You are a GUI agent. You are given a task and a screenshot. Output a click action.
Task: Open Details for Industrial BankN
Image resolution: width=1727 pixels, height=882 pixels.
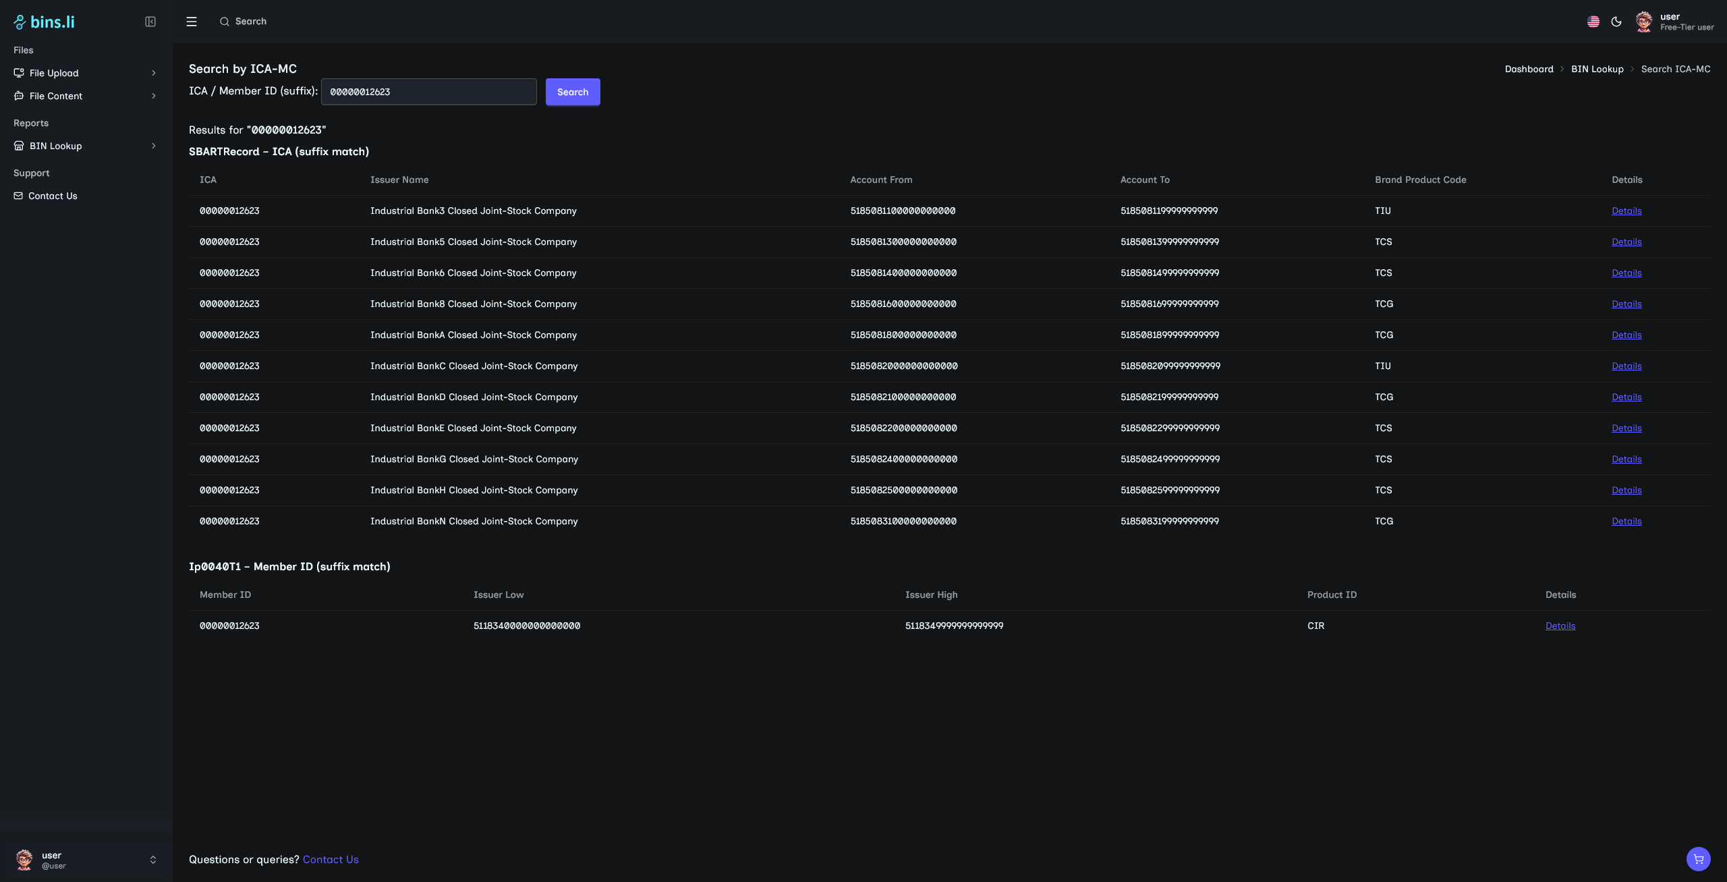[x=1626, y=521]
